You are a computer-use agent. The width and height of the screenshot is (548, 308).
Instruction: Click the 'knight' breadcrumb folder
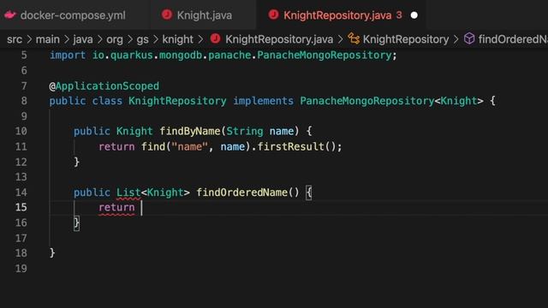(x=177, y=39)
